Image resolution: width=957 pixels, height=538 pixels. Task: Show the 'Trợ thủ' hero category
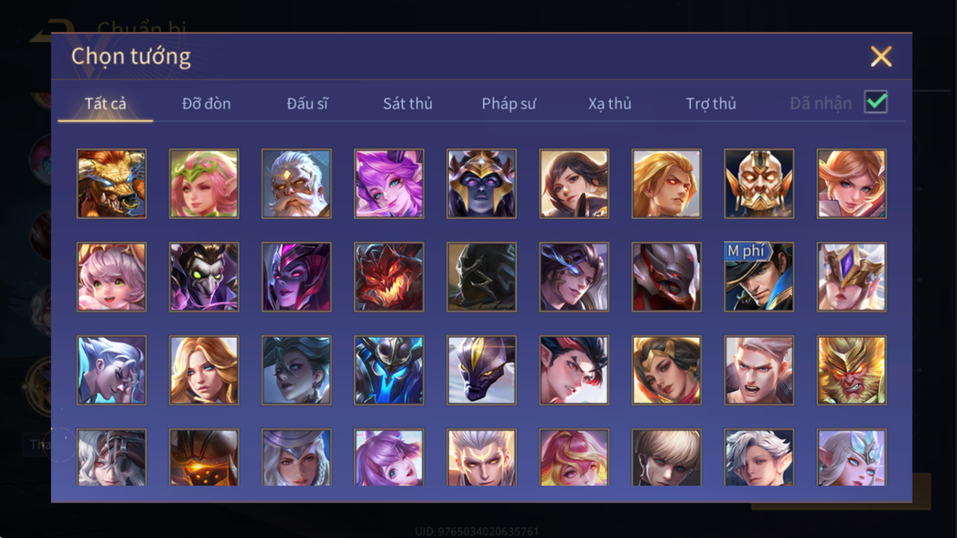711,103
